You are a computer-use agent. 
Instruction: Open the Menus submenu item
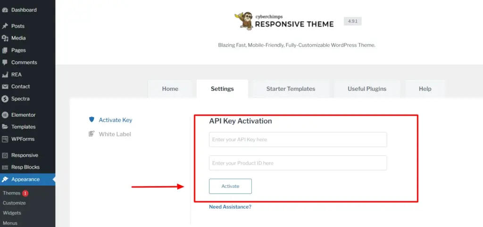pyautogui.click(x=10, y=223)
